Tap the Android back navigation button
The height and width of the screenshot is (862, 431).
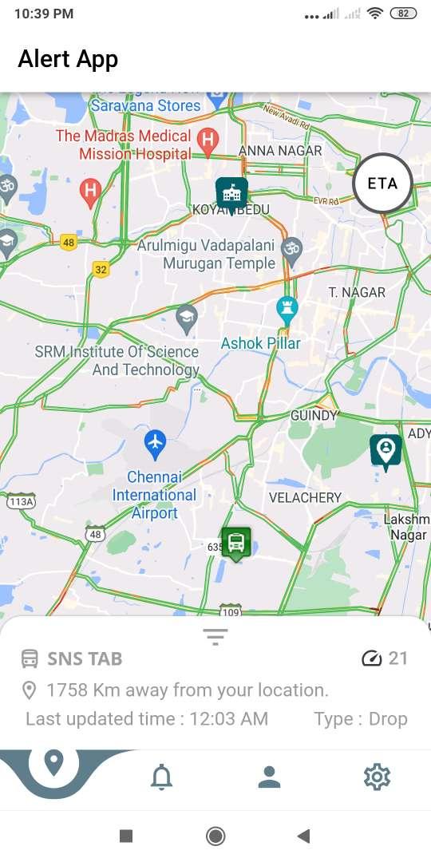pyautogui.click(x=303, y=836)
